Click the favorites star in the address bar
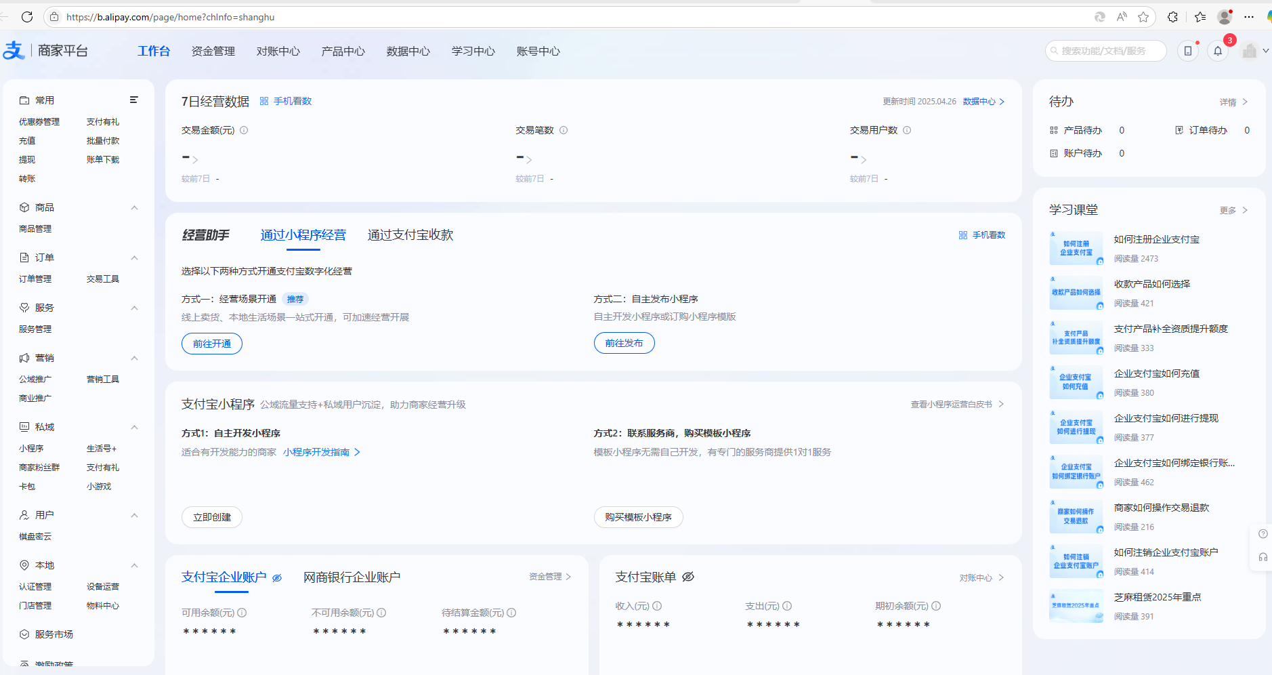This screenshot has width=1272, height=675. click(1143, 17)
